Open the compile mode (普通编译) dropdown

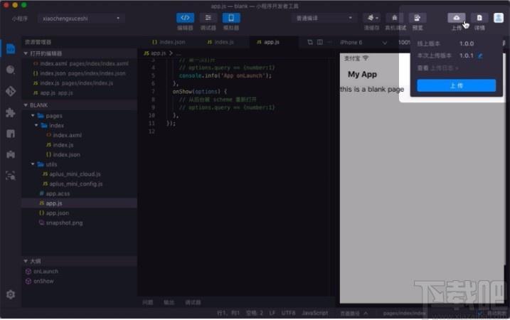pos(324,18)
